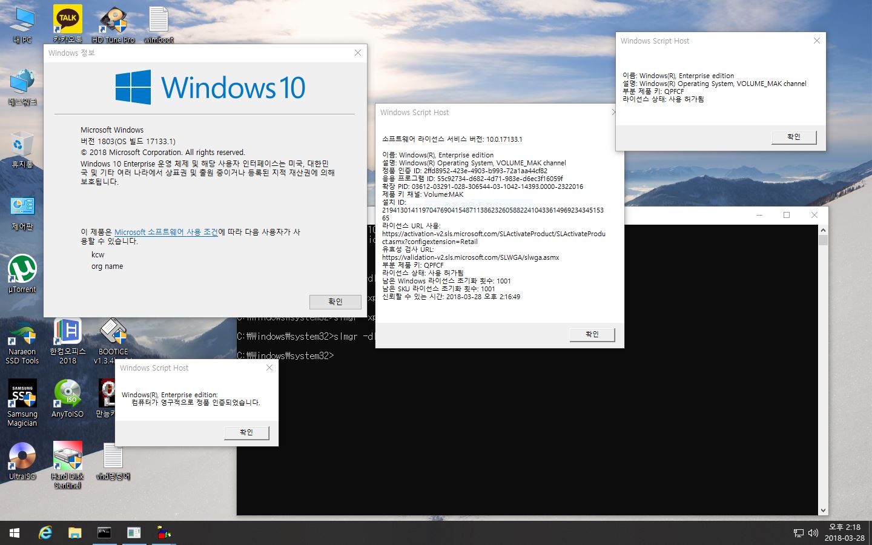872x545 pixels.
Task: Click the '컴퓨터가 영구적으로 정품 인증되었습니다.' message
Action: (196, 403)
